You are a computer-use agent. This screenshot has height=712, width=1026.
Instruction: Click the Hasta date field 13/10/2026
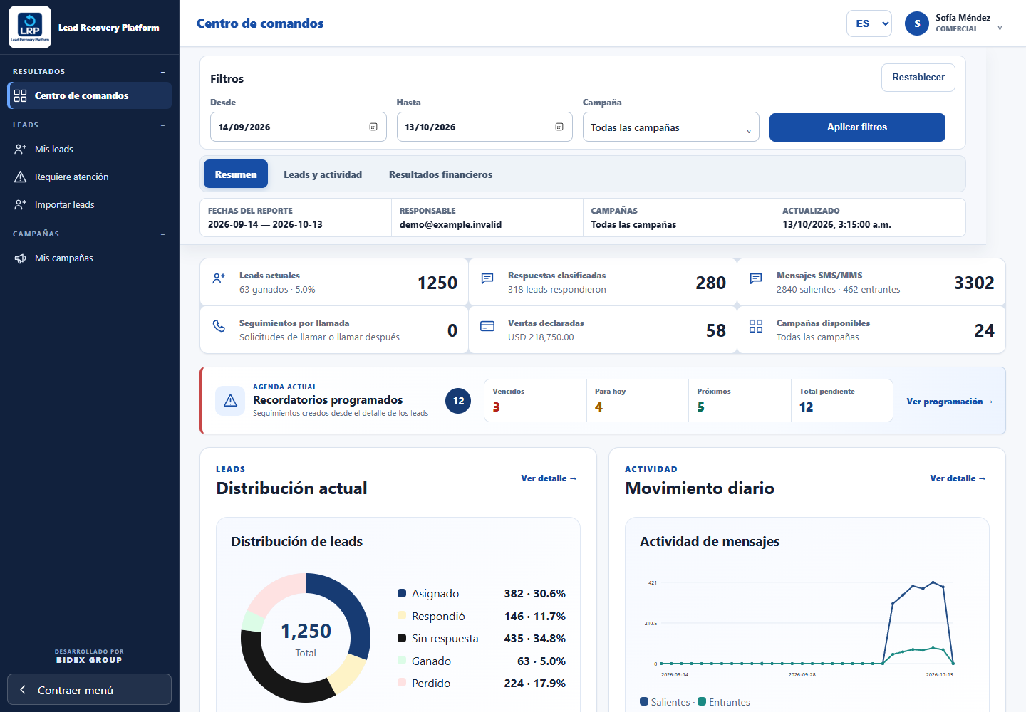(484, 127)
